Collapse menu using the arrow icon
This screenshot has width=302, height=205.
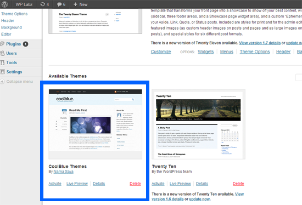[x=2, y=82]
